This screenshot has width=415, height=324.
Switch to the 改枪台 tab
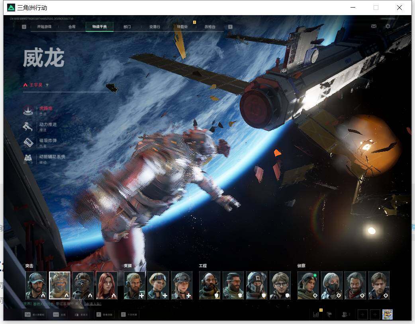(210, 27)
